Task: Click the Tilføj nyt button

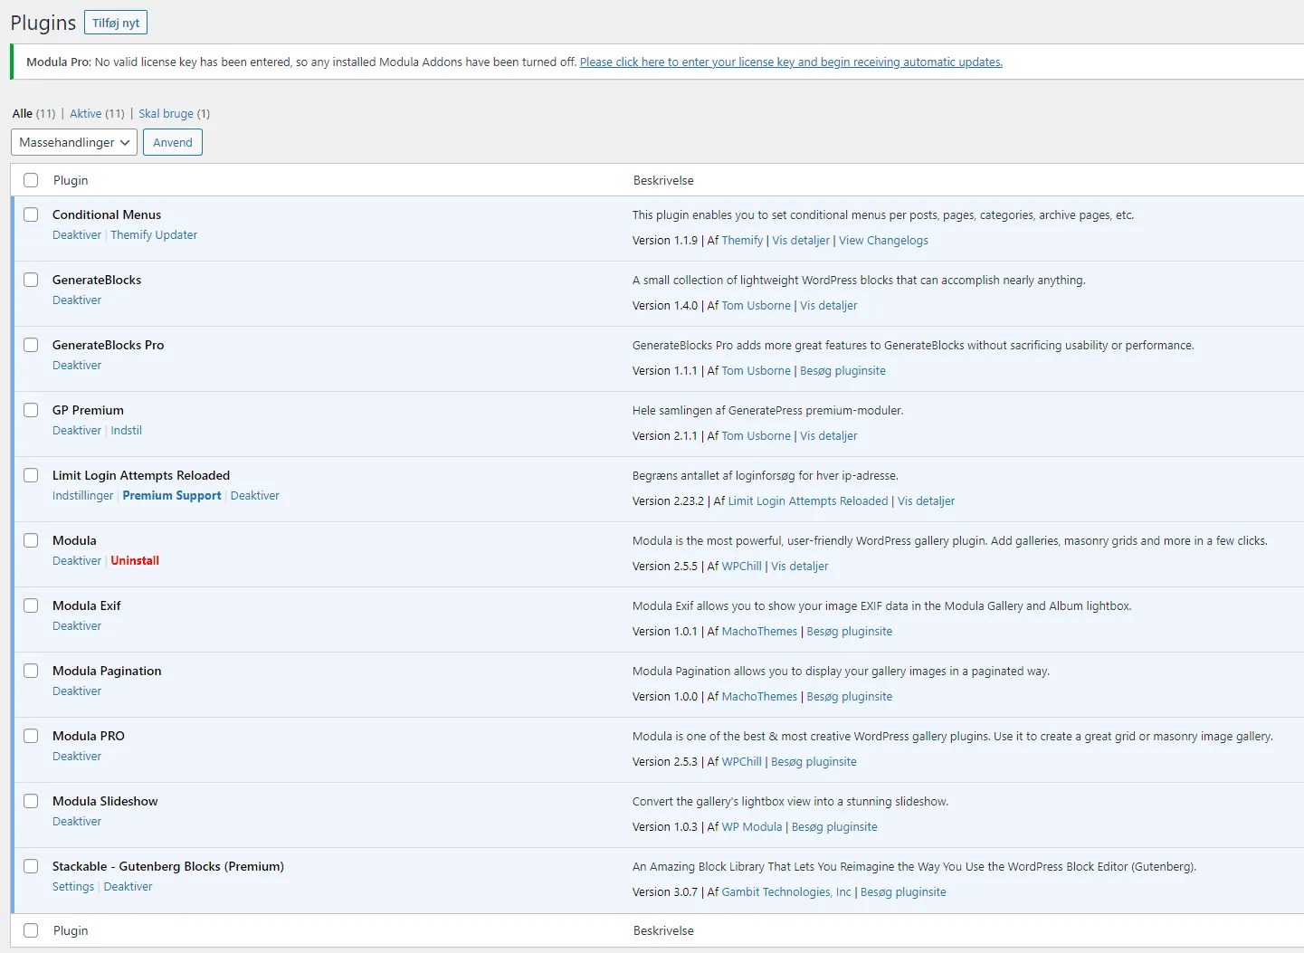Action: (116, 23)
